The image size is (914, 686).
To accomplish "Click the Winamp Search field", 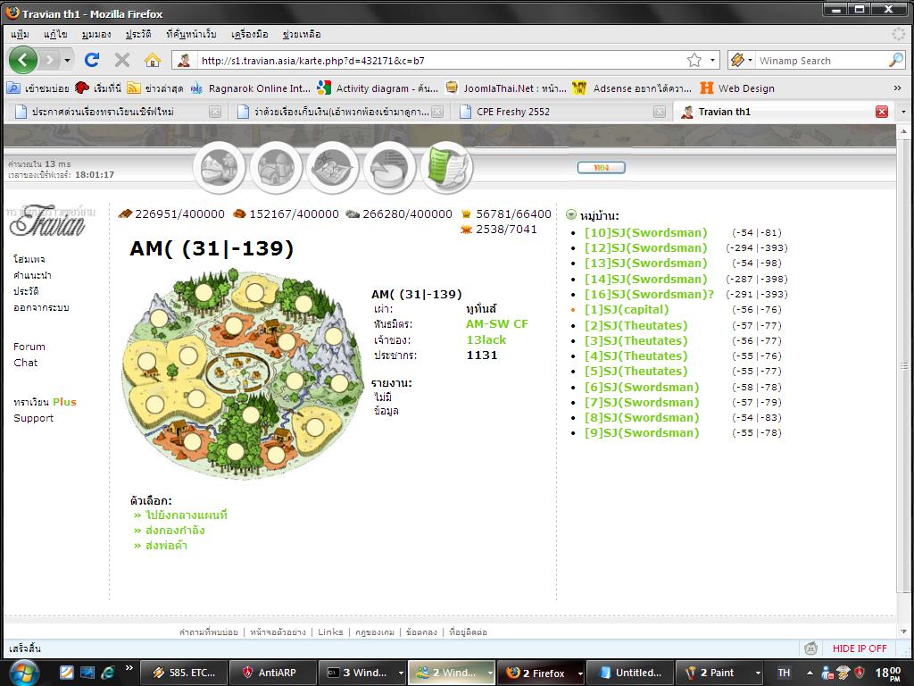I will [x=821, y=60].
